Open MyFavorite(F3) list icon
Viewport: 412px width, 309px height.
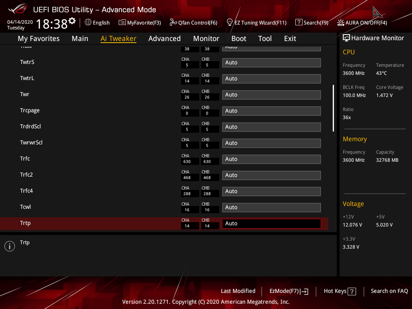(x=122, y=23)
